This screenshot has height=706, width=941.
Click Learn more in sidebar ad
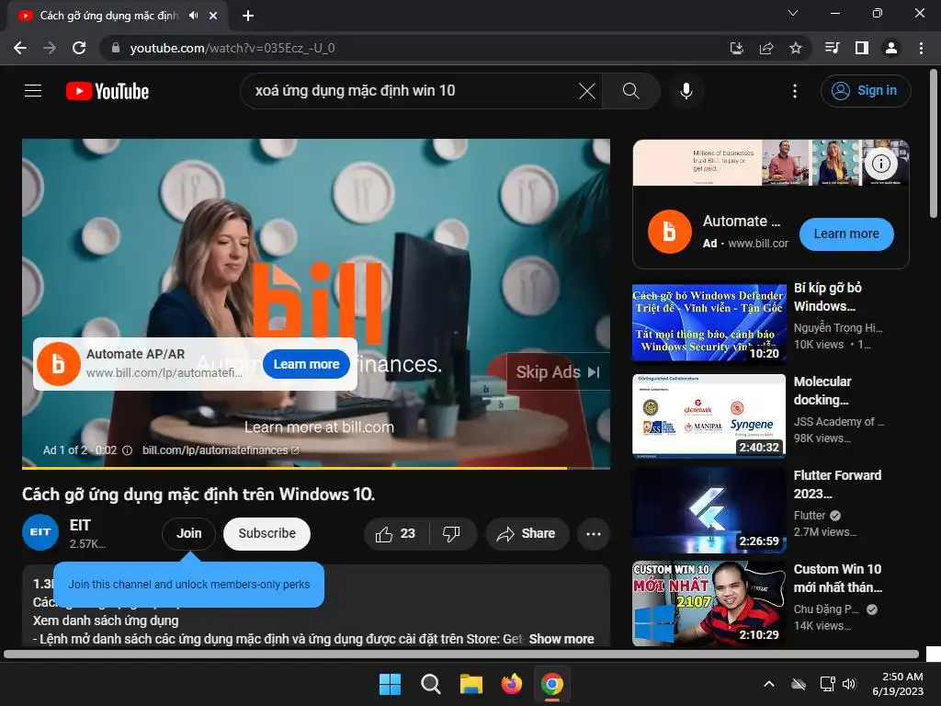point(846,234)
